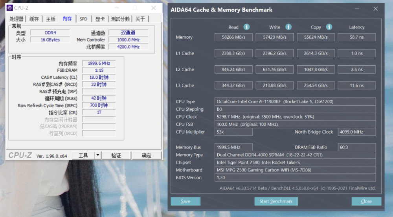Click DRAM:FSB Ratio value 60:3

(x=357, y=147)
